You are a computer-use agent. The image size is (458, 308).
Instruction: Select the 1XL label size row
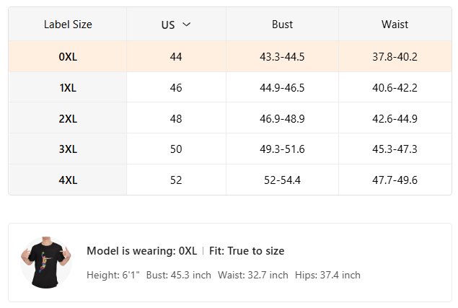68,87
